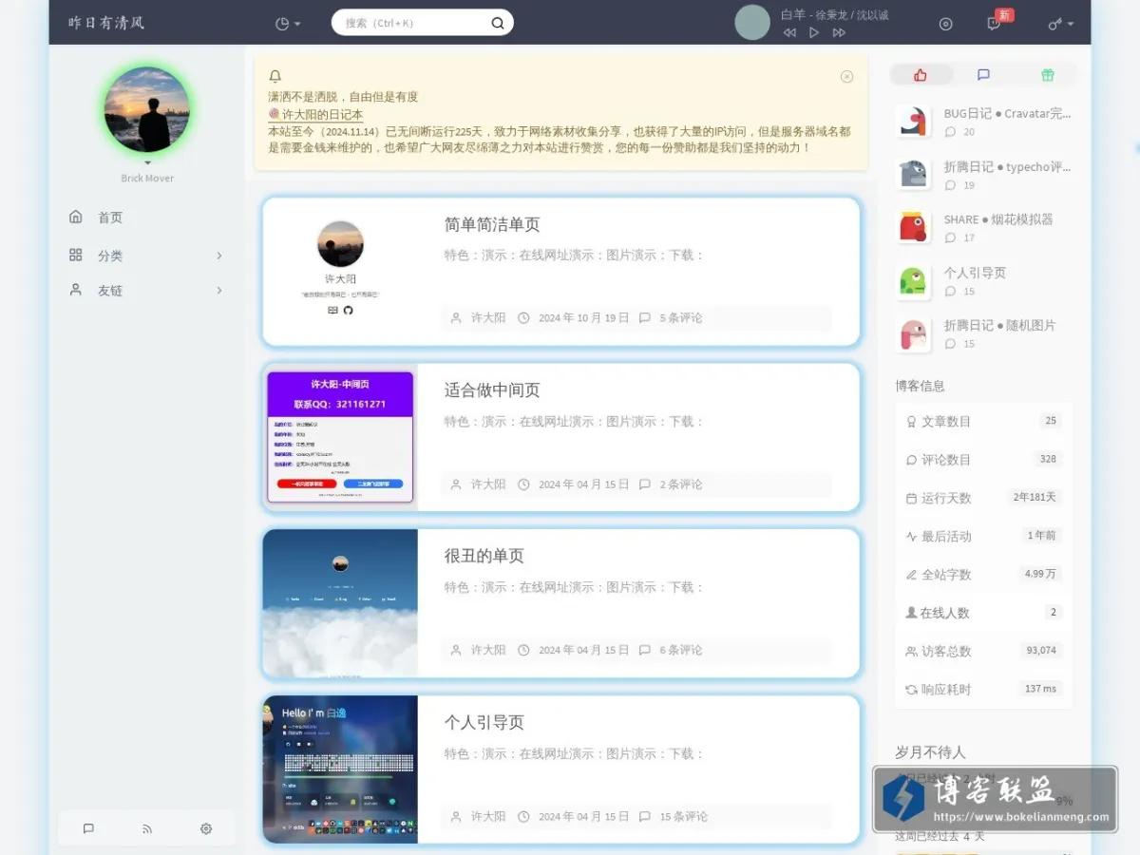
Task: Skip to next music track
Action: (x=839, y=32)
